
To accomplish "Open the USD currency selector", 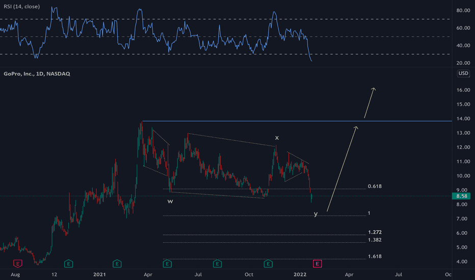I will pos(463,73).
